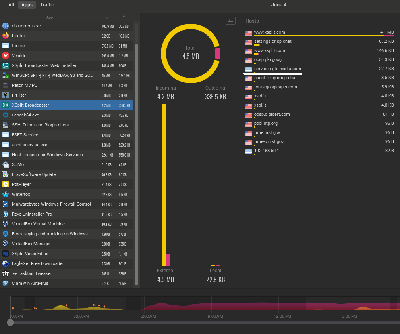The height and width of the screenshot is (334, 400).
Task: Sort apps by outgoing up-arrow column
Action: click(x=124, y=17)
